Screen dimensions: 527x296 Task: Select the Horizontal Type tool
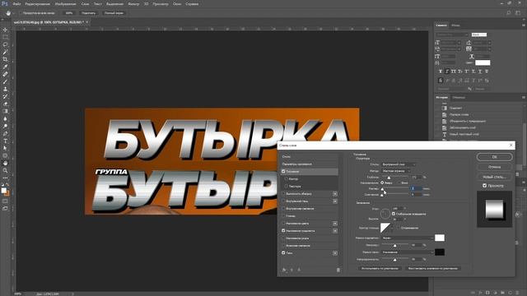click(5, 141)
